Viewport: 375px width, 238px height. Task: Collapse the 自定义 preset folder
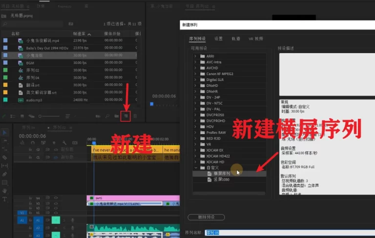pyautogui.click(x=195, y=167)
